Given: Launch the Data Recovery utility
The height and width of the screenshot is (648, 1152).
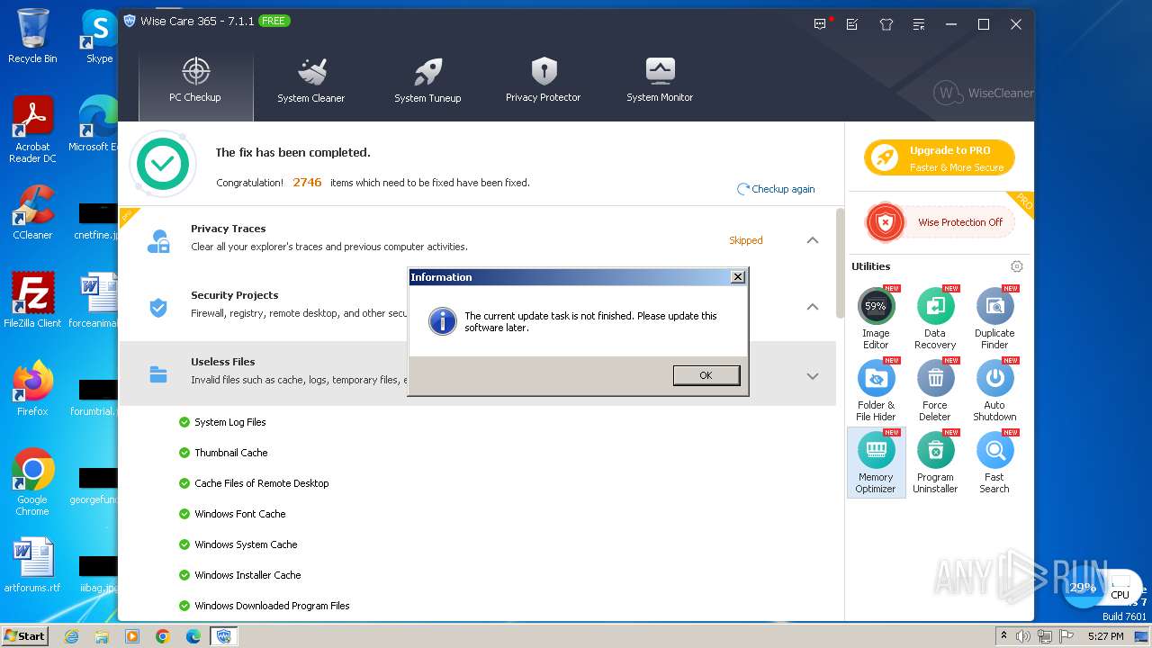Looking at the screenshot, I should [x=935, y=319].
